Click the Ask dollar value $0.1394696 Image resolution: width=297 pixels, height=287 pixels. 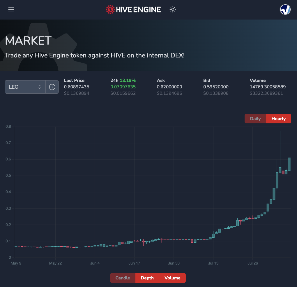tap(169, 93)
